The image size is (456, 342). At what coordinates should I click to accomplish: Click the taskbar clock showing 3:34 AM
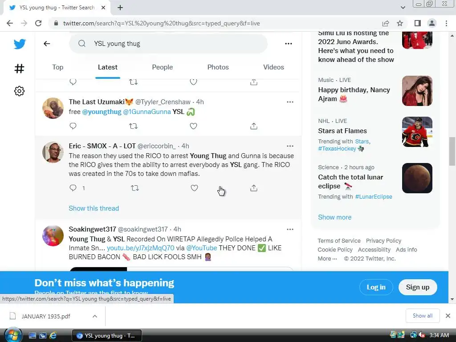[439, 335]
